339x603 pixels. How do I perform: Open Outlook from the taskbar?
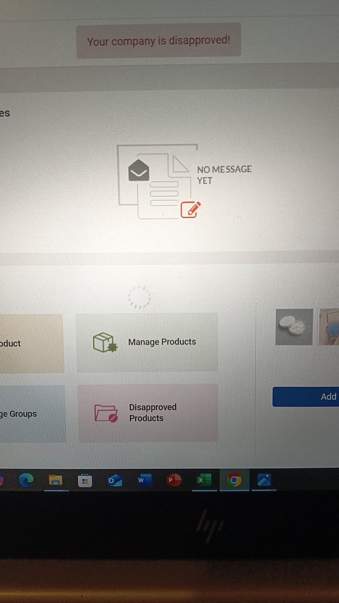click(115, 480)
